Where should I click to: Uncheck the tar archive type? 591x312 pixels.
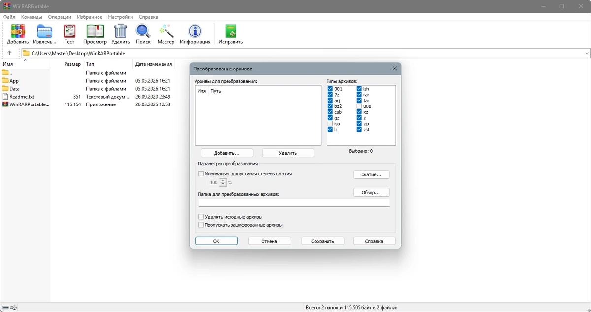[x=360, y=101]
